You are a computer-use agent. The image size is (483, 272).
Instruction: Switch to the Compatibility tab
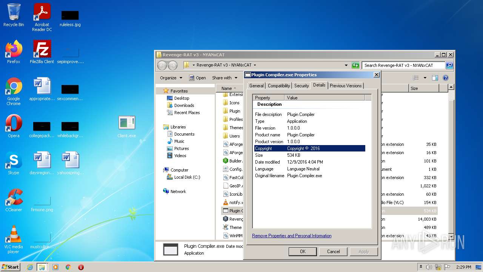279,86
